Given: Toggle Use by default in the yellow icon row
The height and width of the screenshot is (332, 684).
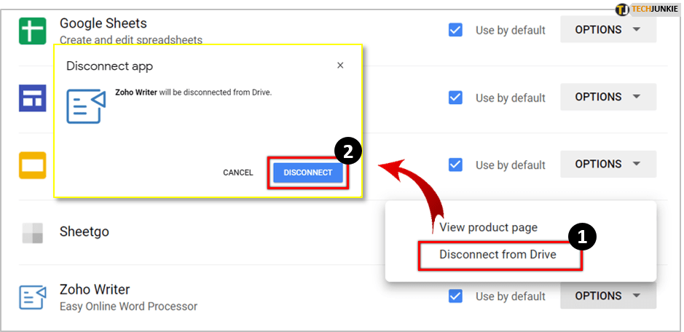Looking at the screenshot, I should [456, 165].
